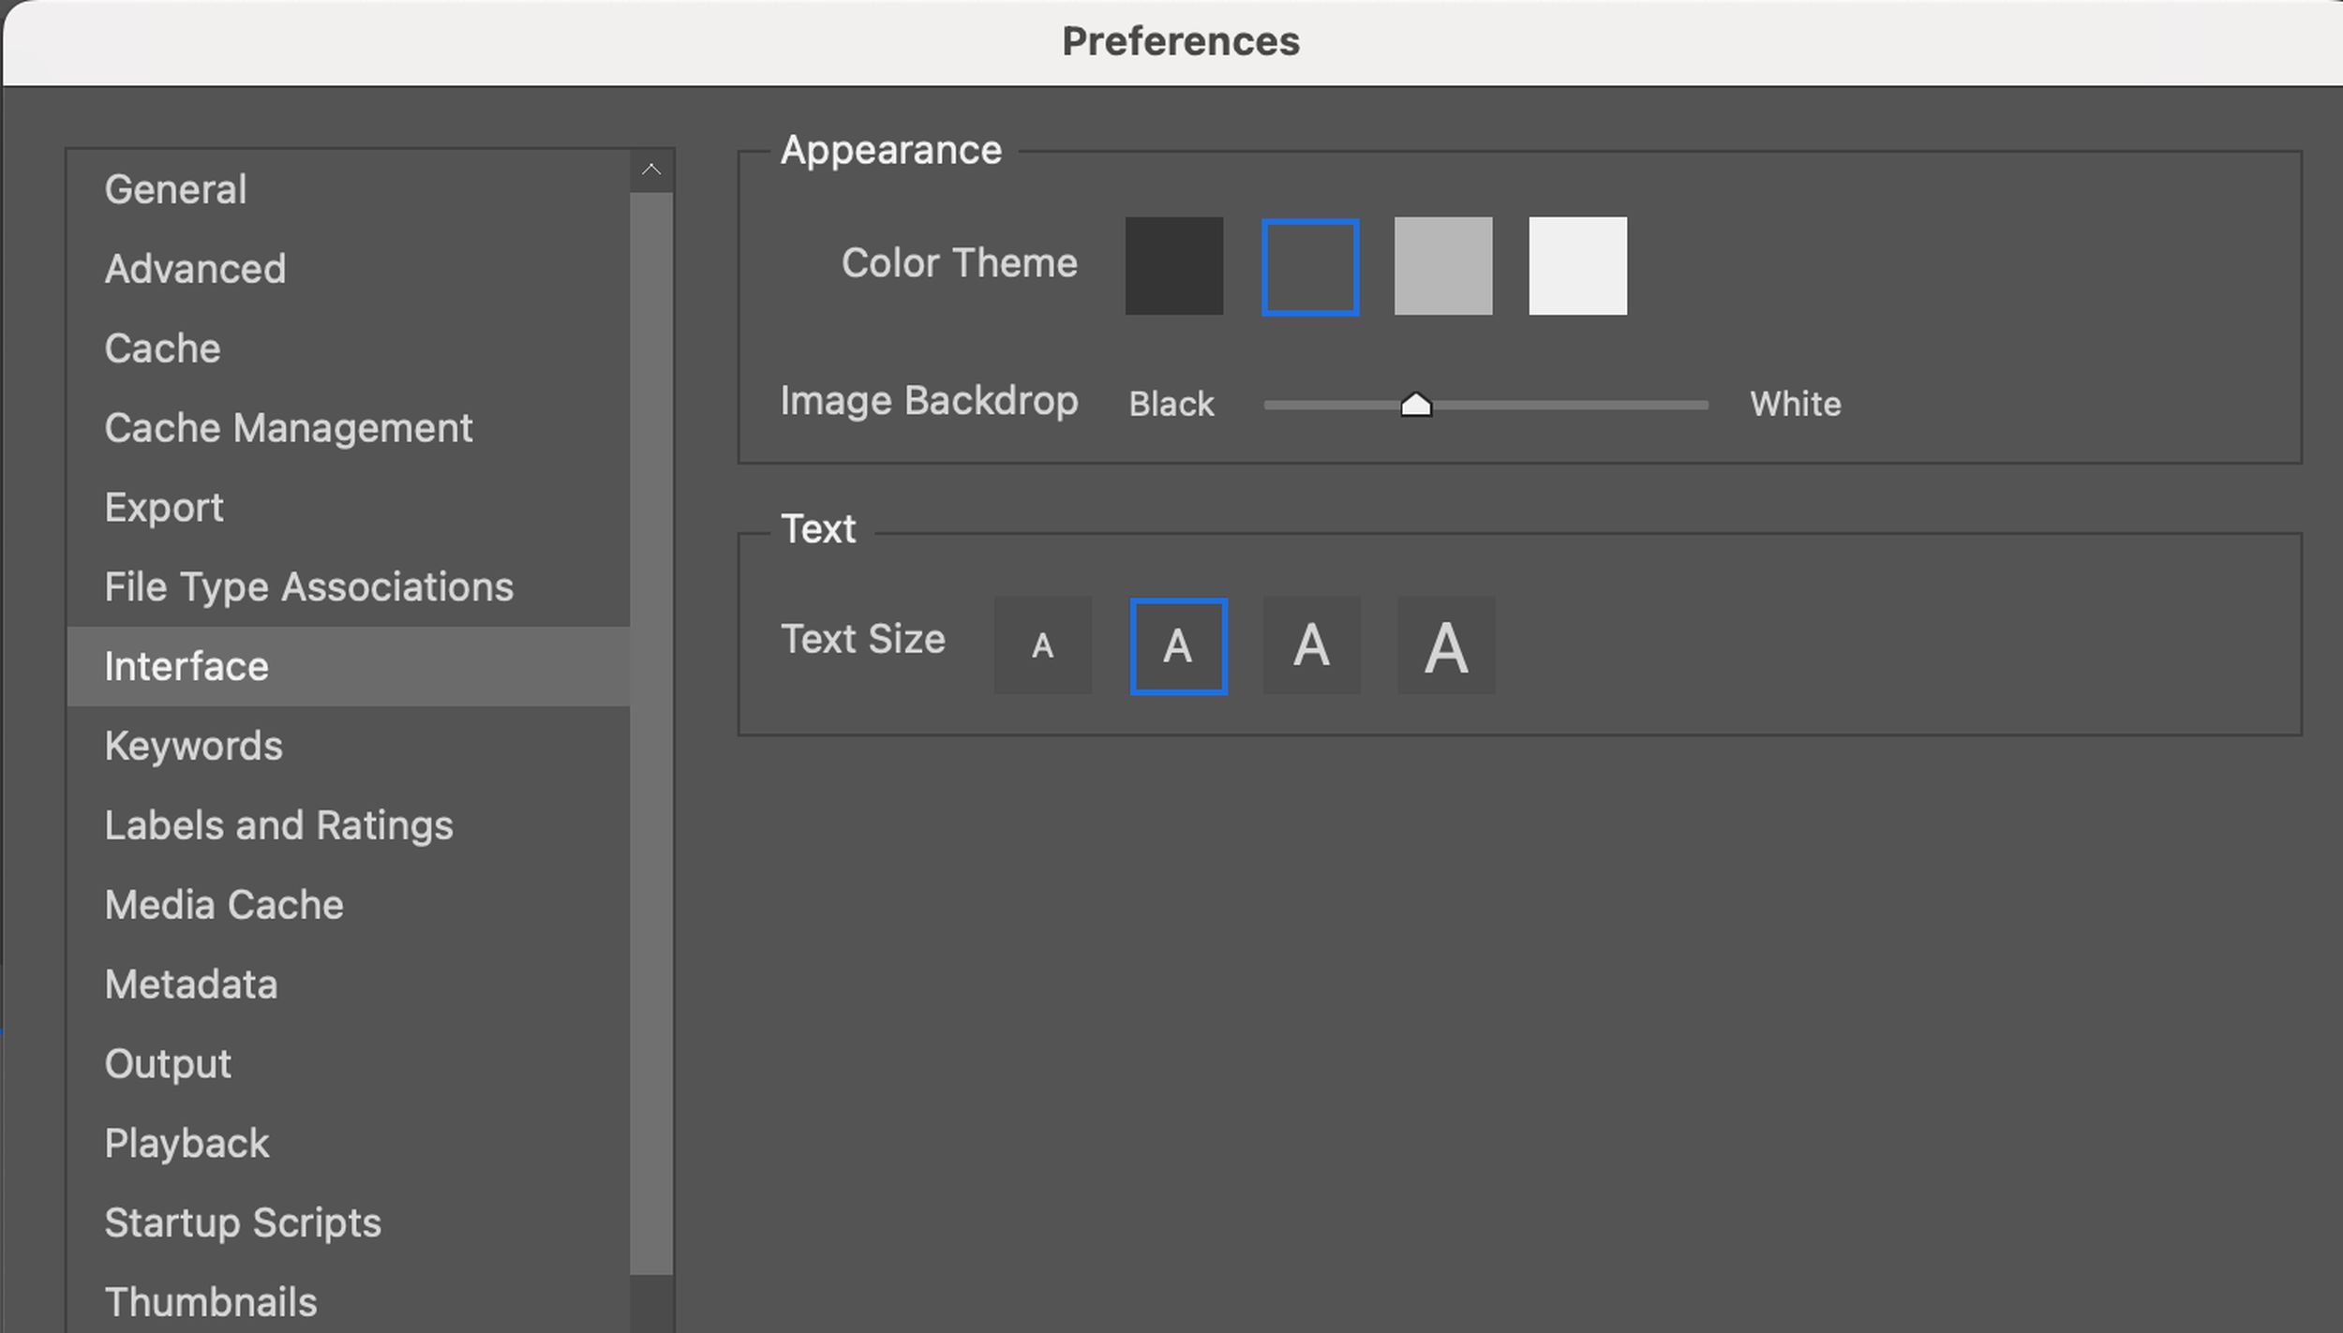Go to File Type Associations
This screenshot has width=2343, height=1333.
pos(308,587)
